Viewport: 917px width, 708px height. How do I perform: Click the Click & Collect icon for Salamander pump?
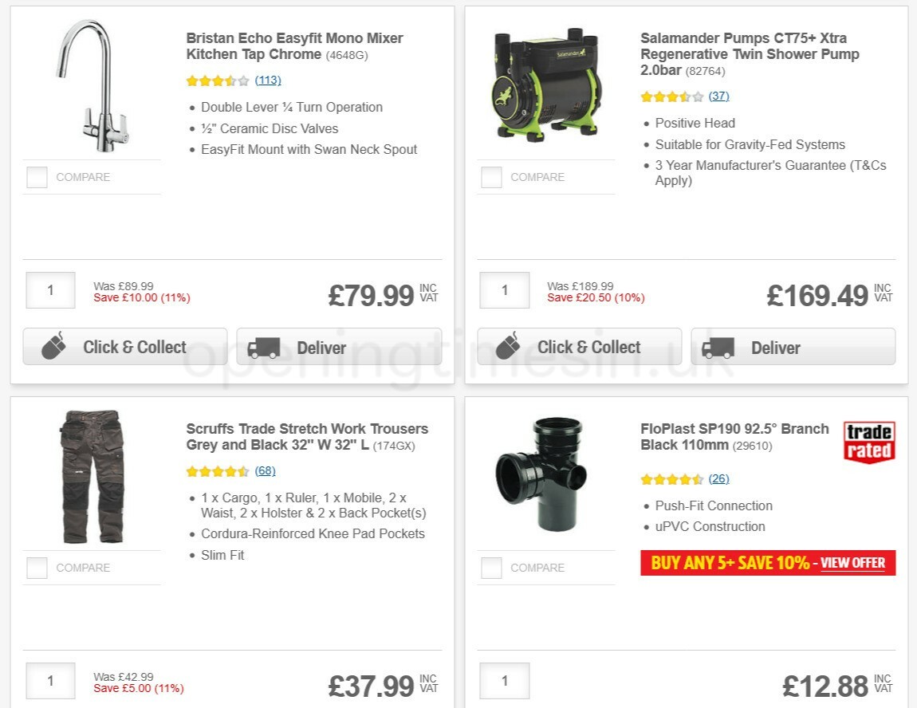[506, 347]
